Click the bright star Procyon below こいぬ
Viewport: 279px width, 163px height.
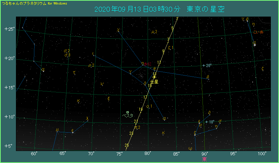[x=254, y=44]
